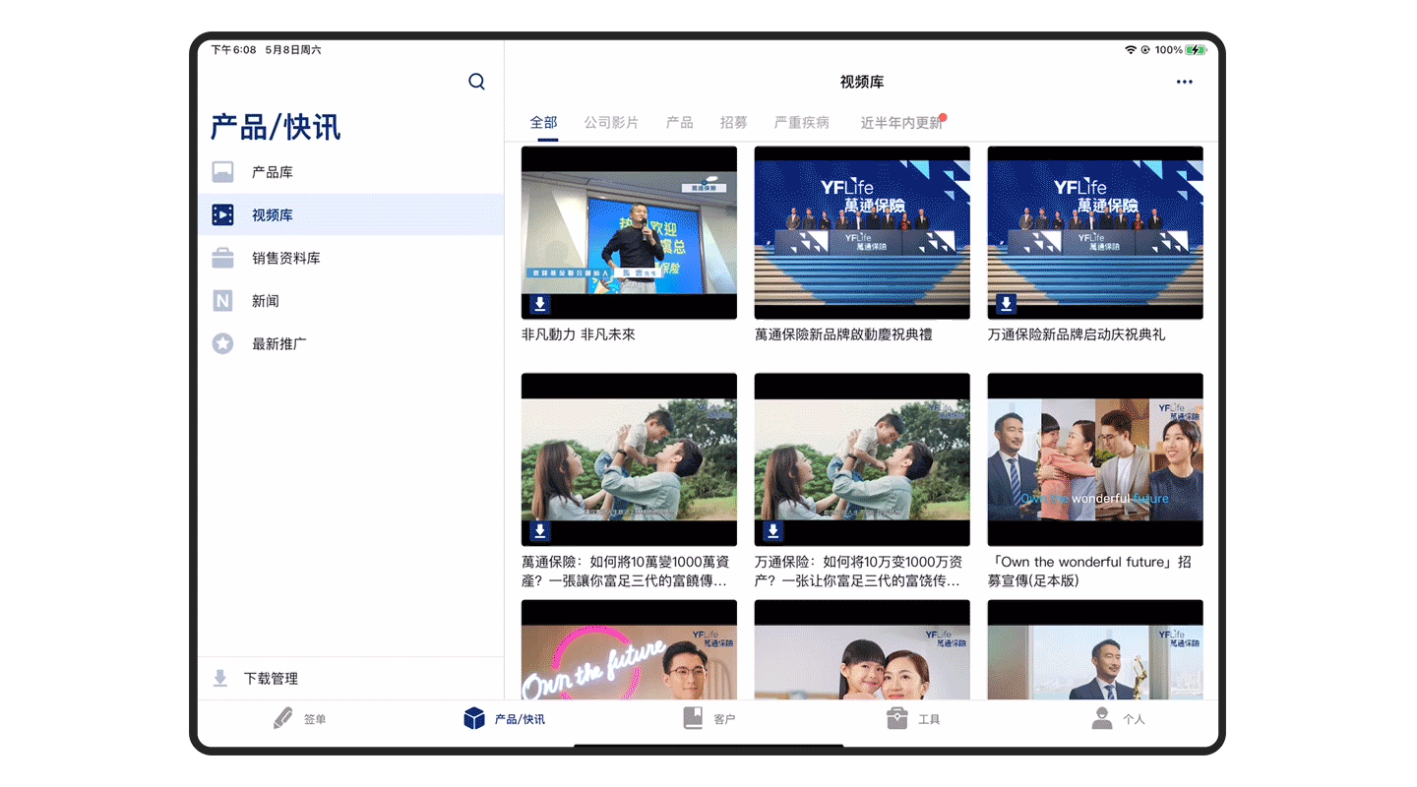Click the 视频库 page title
This screenshot has height=787, width=1417.
coord(862,82)
